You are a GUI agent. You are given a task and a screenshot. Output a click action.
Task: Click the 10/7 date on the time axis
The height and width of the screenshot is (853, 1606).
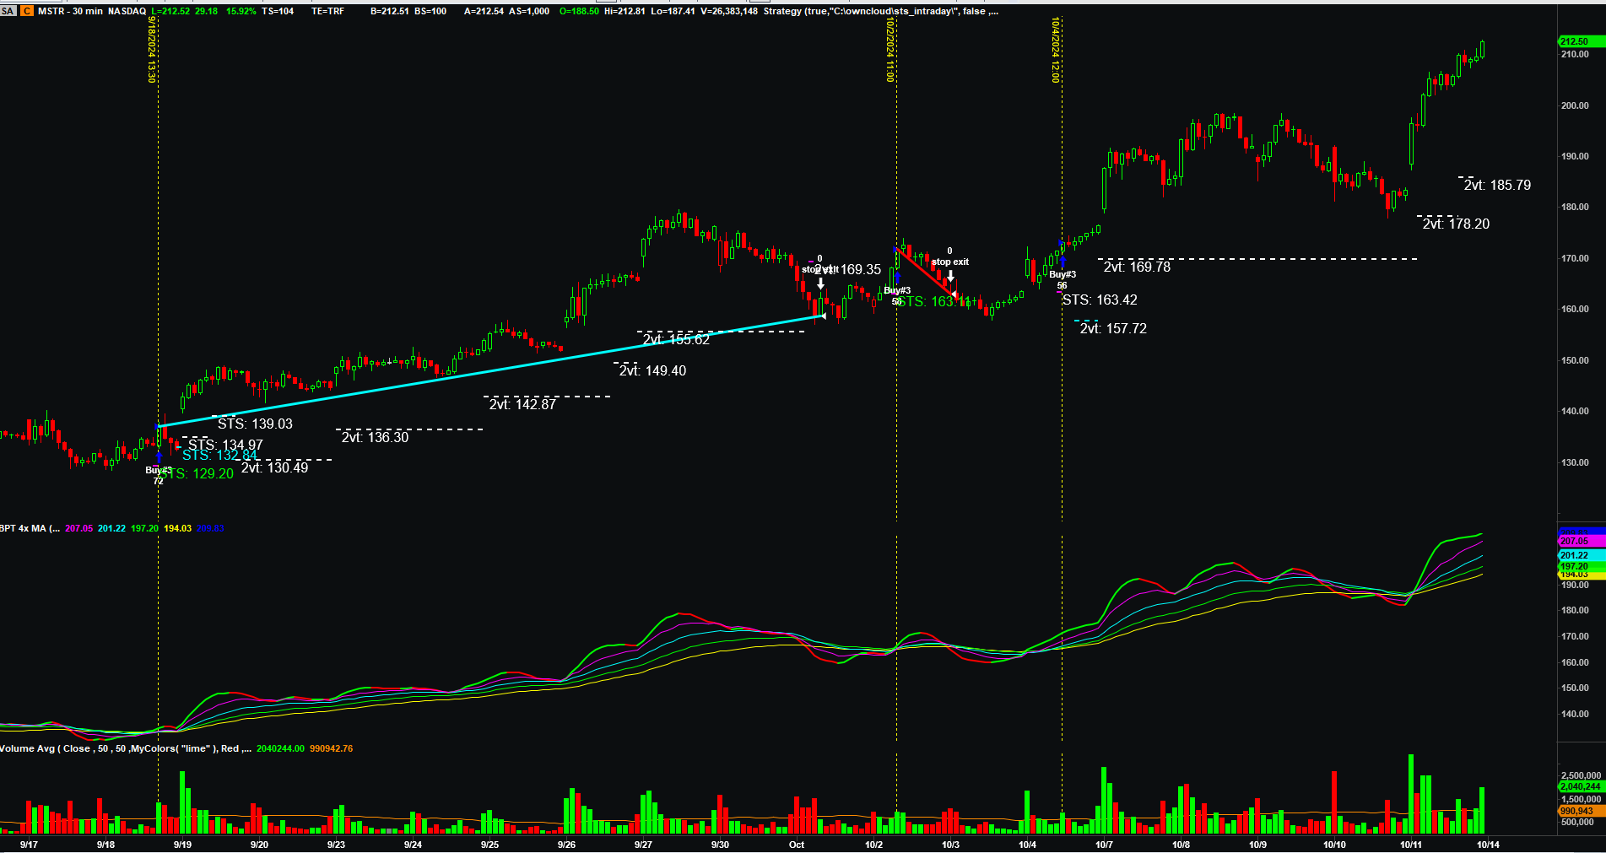pos(1104,845)
